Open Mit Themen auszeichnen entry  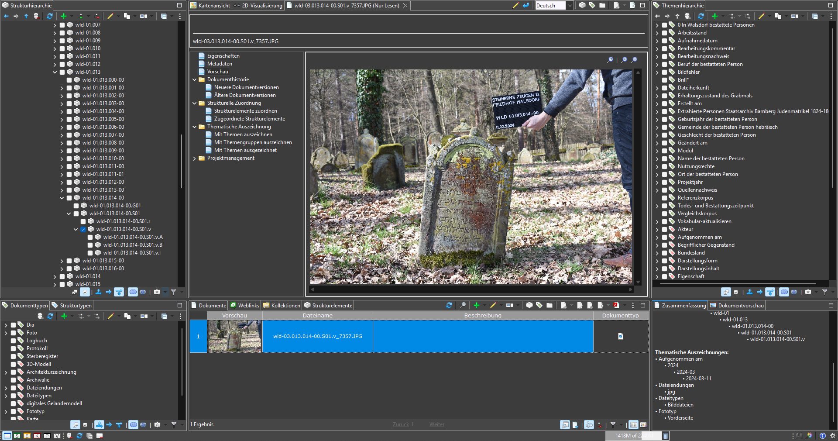tap(243, 134)
